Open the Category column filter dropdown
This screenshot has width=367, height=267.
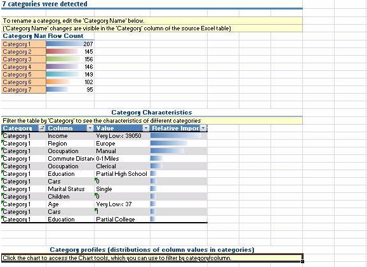point(42,128)
